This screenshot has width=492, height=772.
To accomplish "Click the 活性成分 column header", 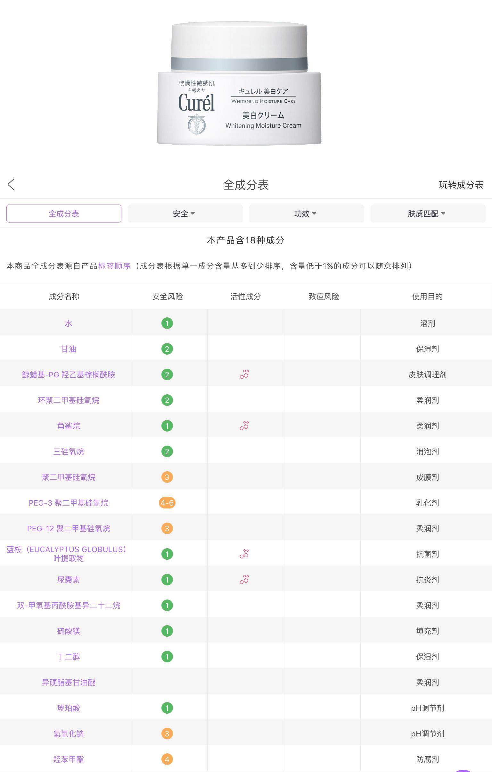I will pyautogui.click(x=246, y=296).
